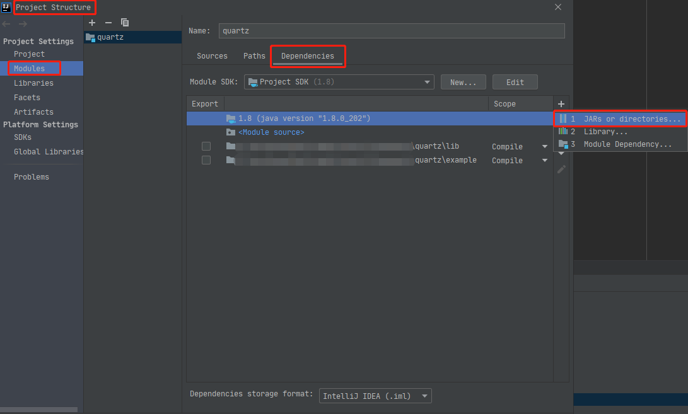Click the IntelliJ logo in the title bar
688x414 pixels.
(x=6, y=7)
